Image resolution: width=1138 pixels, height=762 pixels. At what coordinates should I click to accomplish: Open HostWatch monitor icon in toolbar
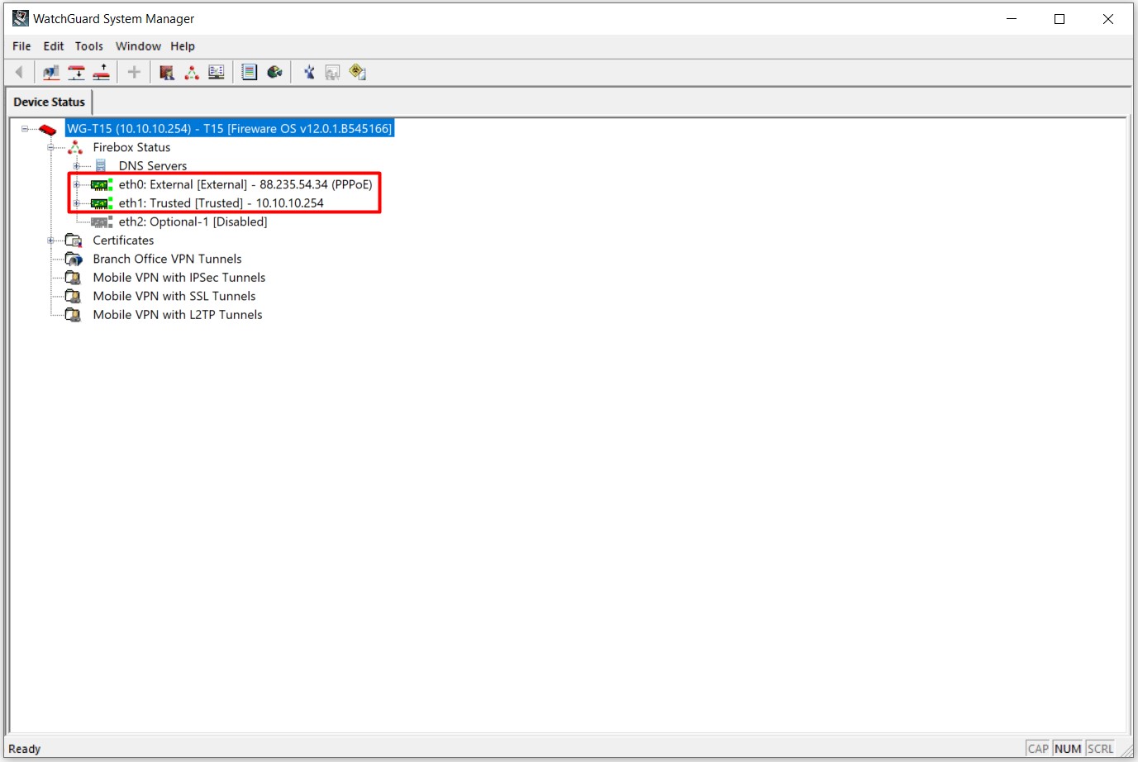[217, 72]
